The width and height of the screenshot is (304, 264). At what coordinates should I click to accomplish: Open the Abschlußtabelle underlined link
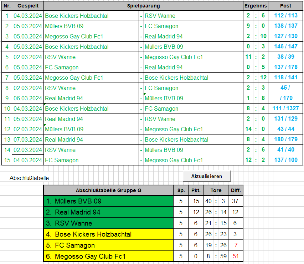(29, 178)
